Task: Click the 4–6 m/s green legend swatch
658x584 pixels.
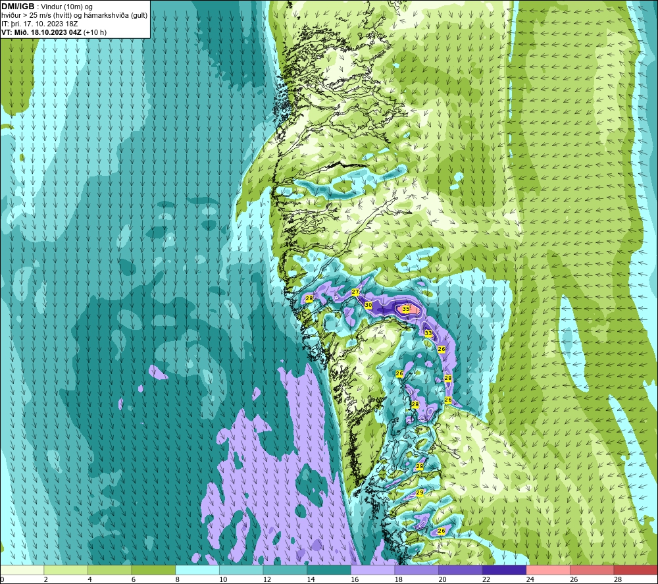Action: pyautogui.click(x=109, y=570)
